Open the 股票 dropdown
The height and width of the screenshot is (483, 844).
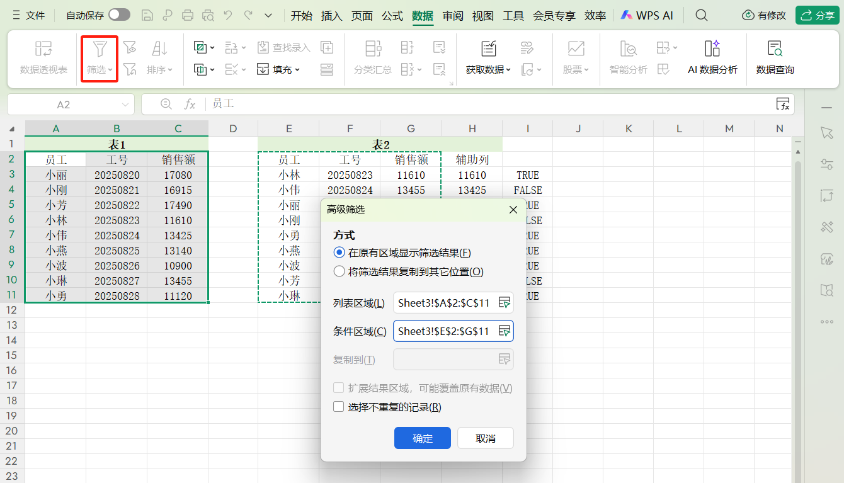pyautogui.click(x=576, y=70)
